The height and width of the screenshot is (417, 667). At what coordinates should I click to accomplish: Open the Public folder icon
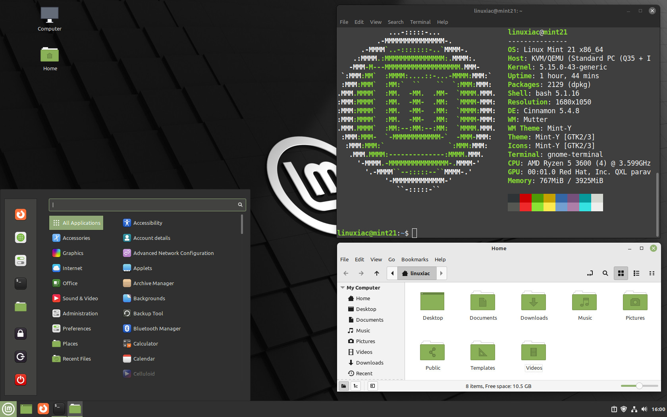432,351
